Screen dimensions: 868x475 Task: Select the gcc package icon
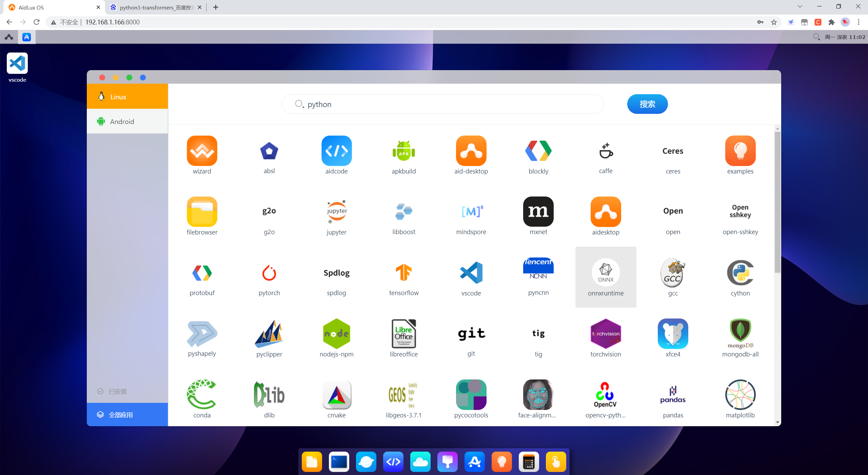click(x=673, y=273)
